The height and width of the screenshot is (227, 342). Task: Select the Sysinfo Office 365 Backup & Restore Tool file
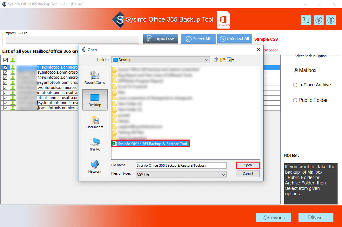point(150,144)
